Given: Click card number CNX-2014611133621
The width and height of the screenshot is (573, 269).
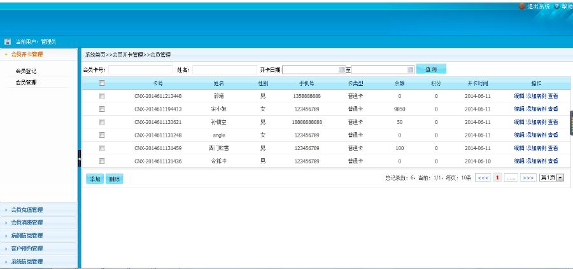Looking at the screenshot, I should click(x=158, y=122).
